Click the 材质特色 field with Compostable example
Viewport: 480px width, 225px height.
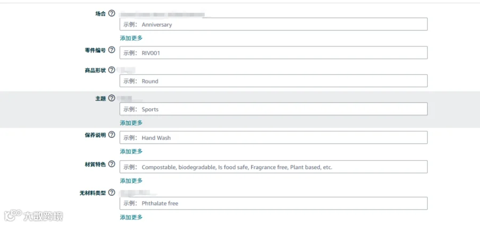point(274,167)
